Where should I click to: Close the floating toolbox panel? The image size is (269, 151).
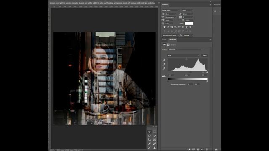(156, 126)
